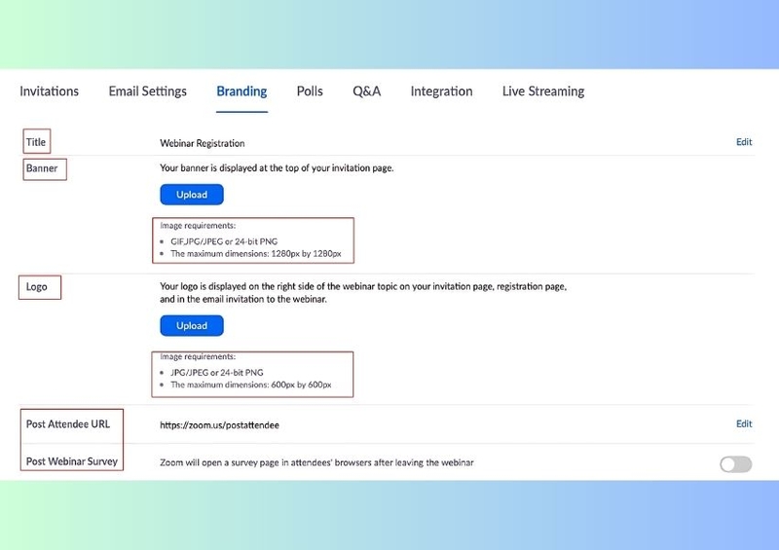Click Upload button for the Logo
Image resolution: width=779 pixels, height=550 pixels.
pyautogui.click(x=192, y=326)
